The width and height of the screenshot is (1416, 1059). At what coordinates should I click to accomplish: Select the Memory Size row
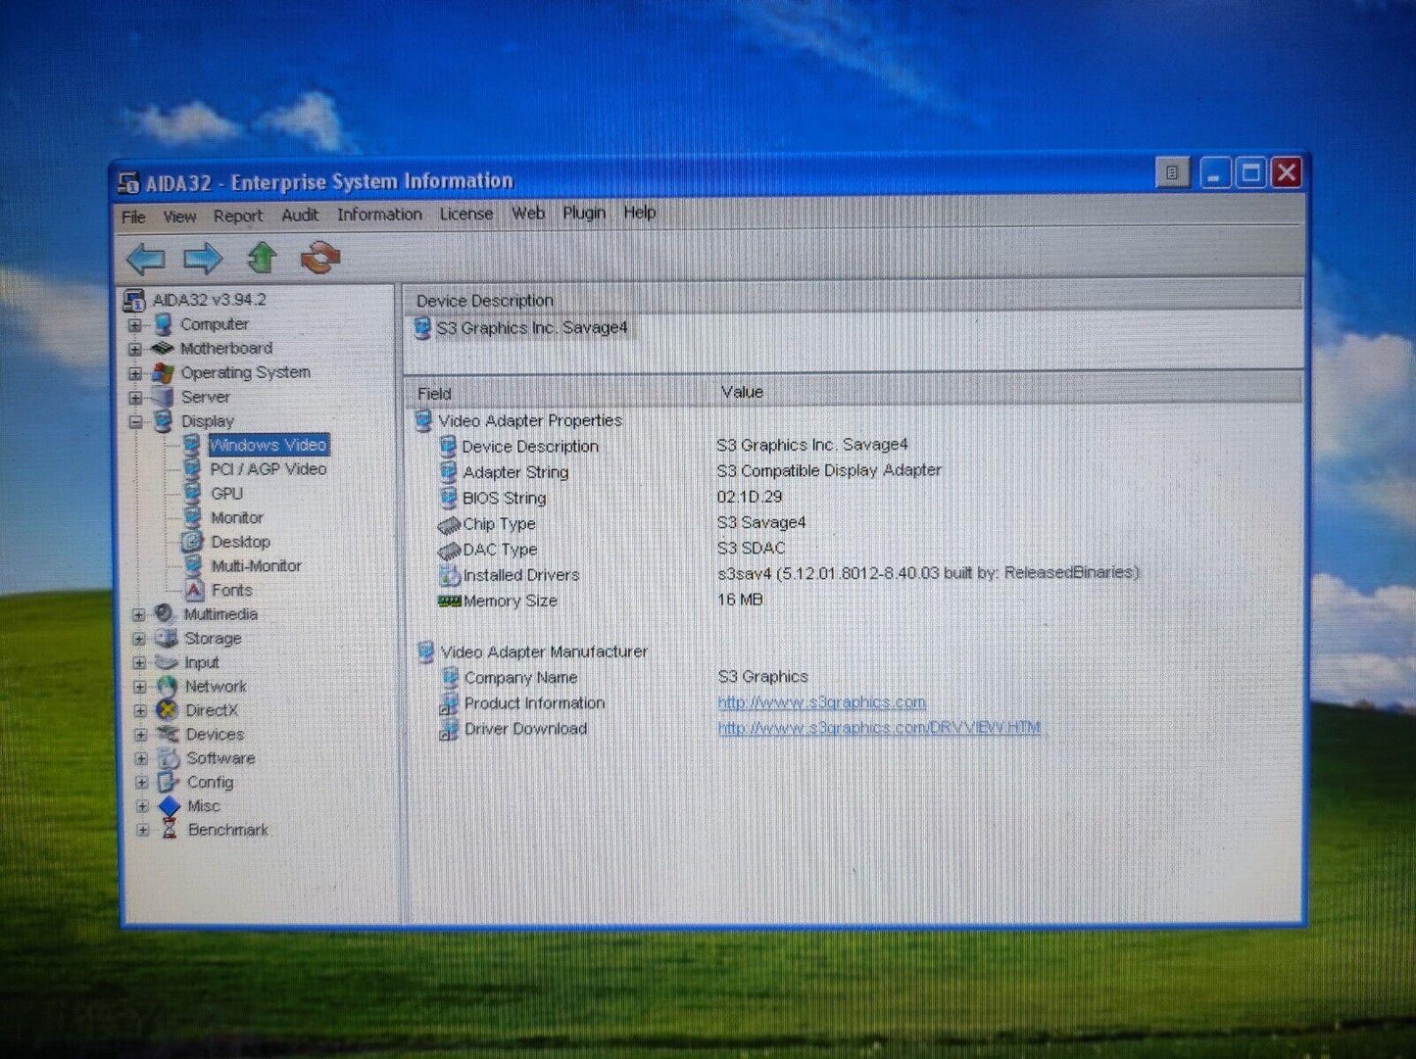[510, 601]
